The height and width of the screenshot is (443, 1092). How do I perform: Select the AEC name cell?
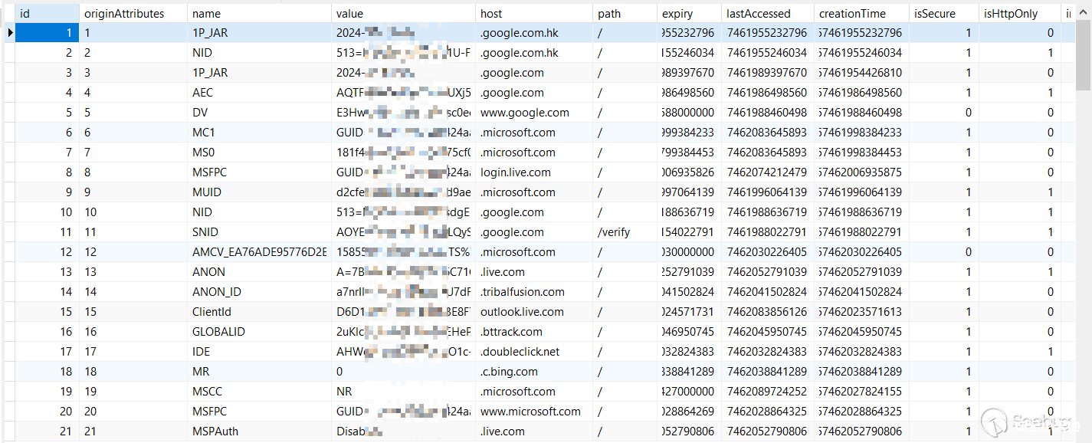click(x=259, y=93)
